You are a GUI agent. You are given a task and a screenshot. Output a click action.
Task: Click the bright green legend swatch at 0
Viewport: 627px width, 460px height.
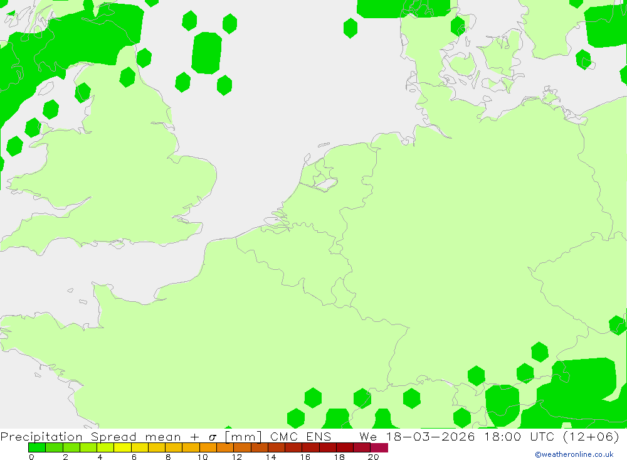37,447
